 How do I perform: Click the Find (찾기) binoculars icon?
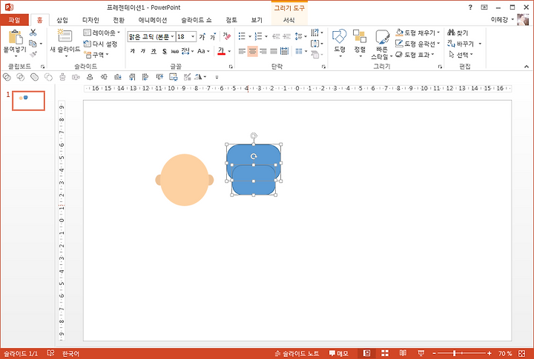pyautogui.click(x=451, y=33)
